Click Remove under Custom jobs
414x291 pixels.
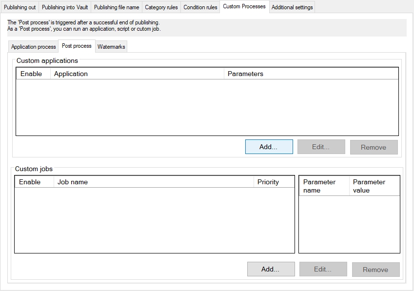pyautogui.click(x=375, y=270)
